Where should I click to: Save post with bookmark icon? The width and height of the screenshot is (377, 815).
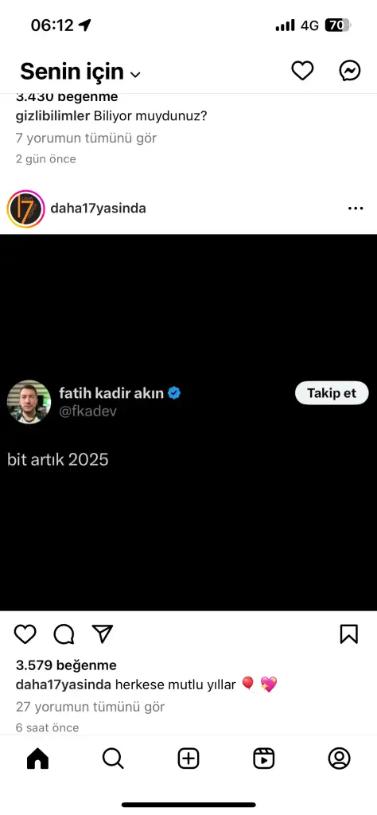pos(349,634)
